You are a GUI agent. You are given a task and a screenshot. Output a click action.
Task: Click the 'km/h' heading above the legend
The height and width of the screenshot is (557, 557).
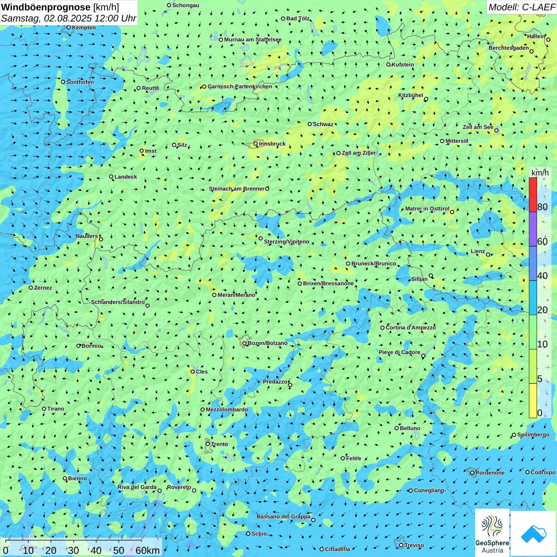coord(540,173)
